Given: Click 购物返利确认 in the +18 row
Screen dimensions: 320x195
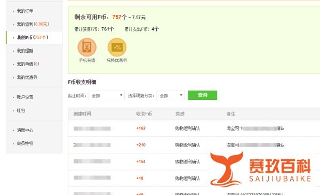Looking at the screenshot, I should (188, 178).
